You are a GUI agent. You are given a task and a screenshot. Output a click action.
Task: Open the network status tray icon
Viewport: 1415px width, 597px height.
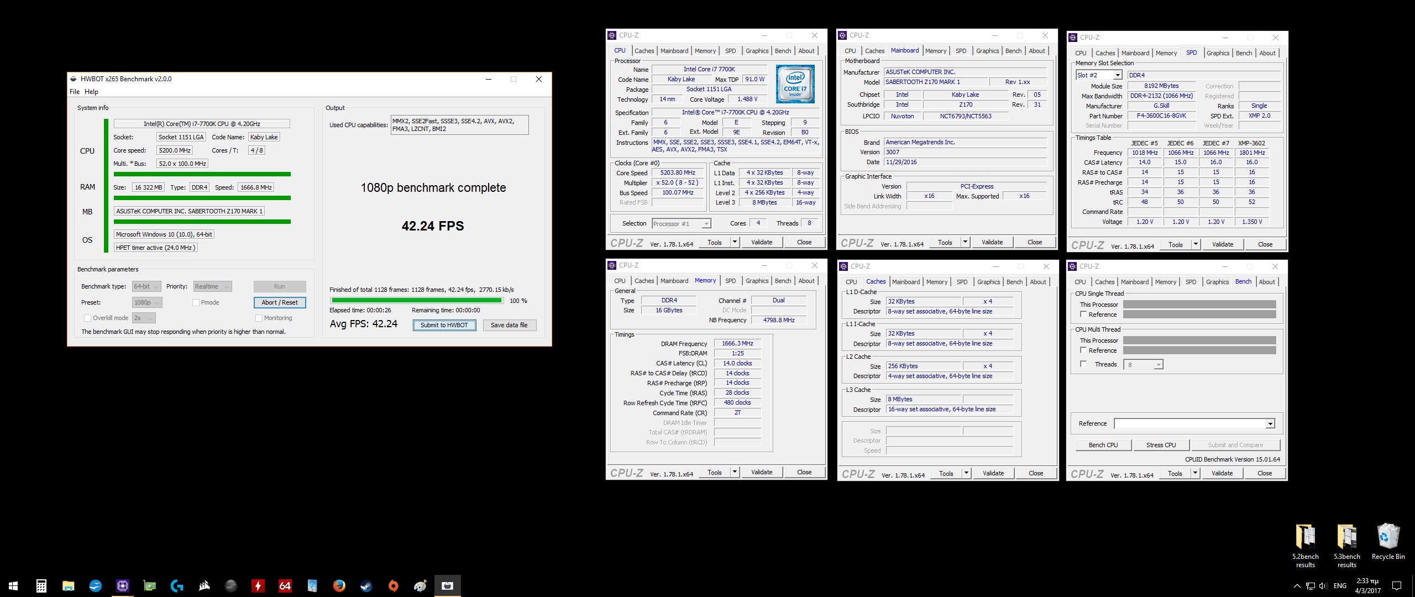pyautogui.click(x=1310, y=586)
